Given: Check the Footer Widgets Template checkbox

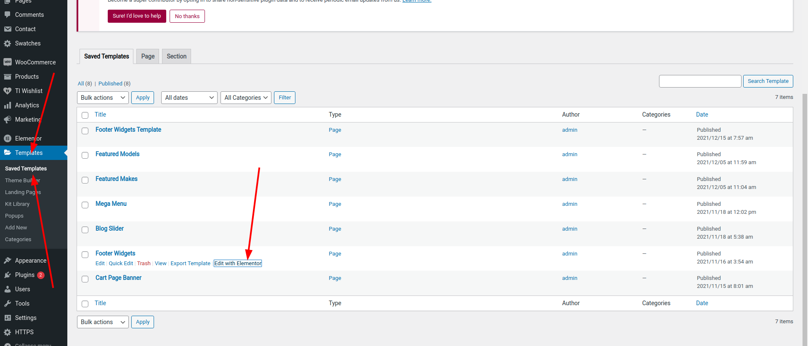Looking at the screenshot, I should (85, 131).
